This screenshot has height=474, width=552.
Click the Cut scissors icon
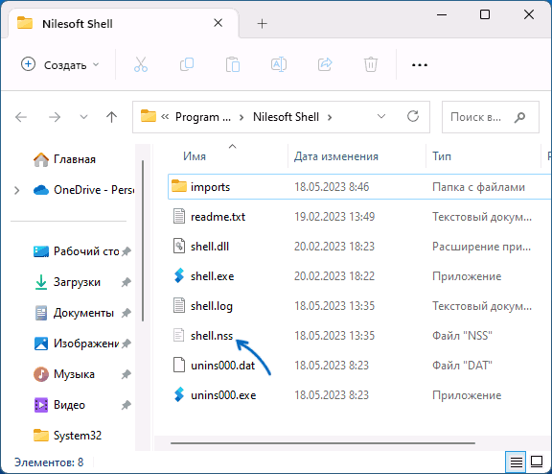(141, 65)
